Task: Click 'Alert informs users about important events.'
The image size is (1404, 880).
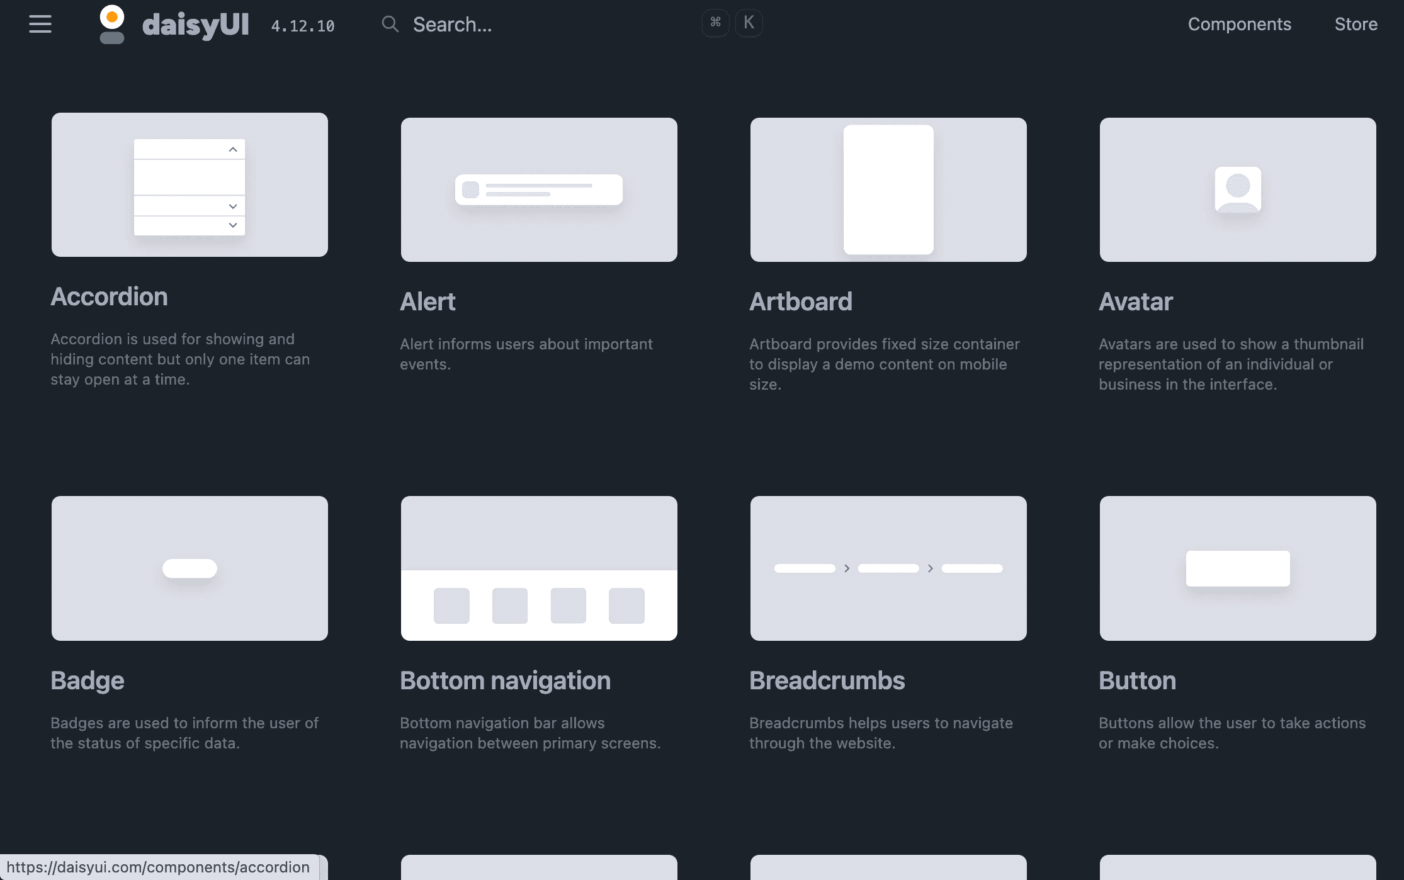Action: tap(526, 354)
